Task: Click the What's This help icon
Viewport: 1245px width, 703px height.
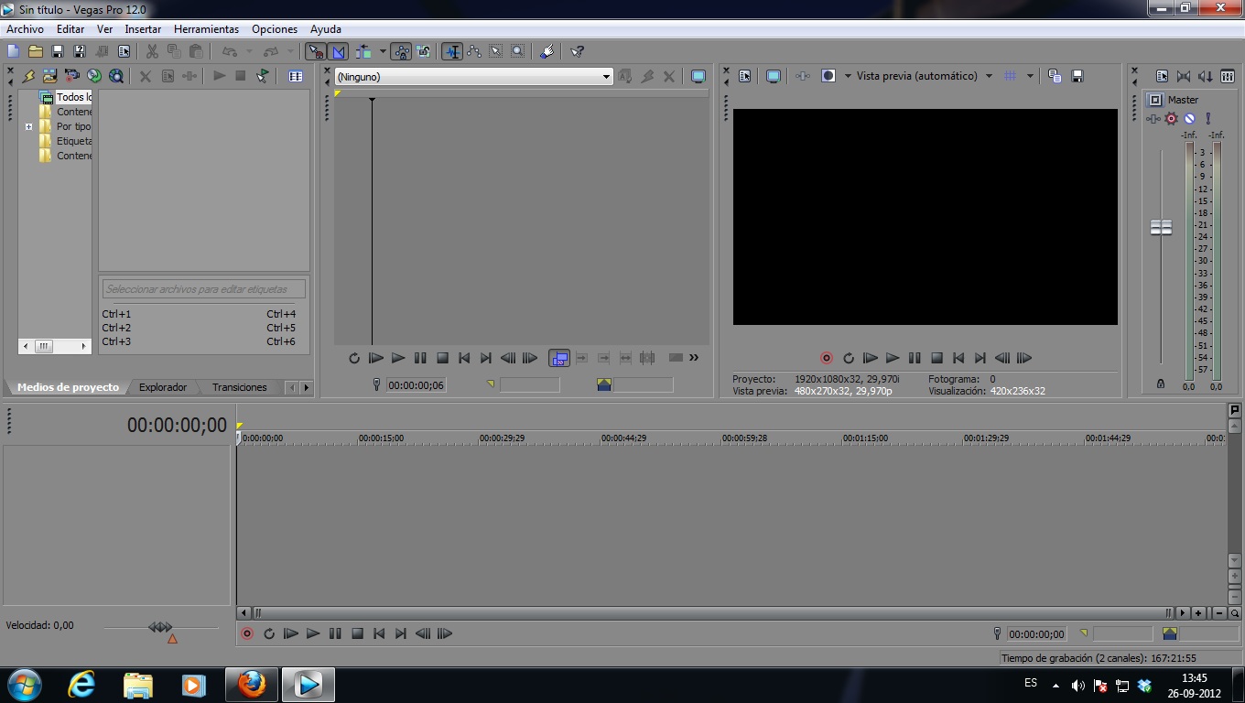Action: pyautogui.click(x=577, y=51)
